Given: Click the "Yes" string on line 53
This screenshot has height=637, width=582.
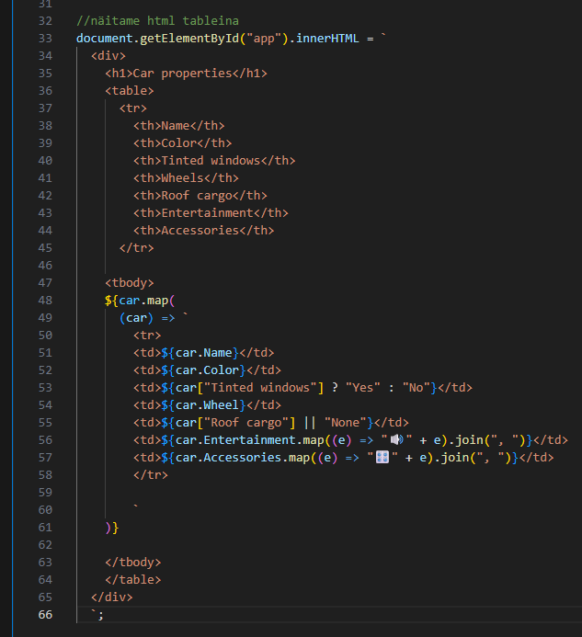Looking at the screenshot, I should [x=363, y=388].
